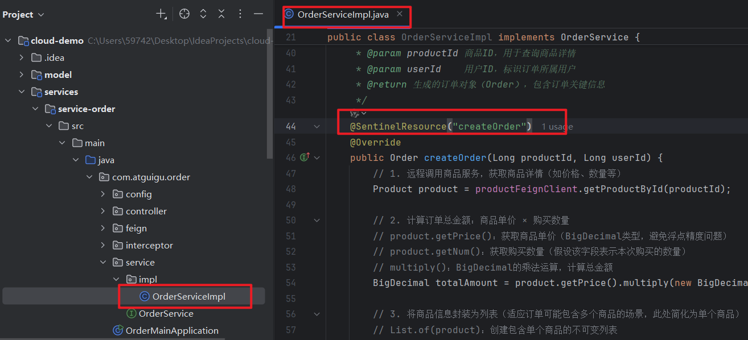Click the @SentinelResource annotation

[x=398, y=126]
